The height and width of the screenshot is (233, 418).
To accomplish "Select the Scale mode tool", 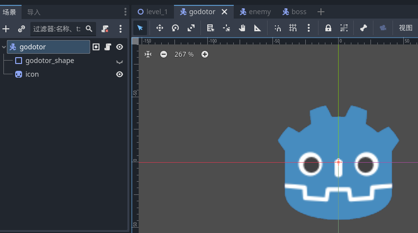I will coord(191,28).
